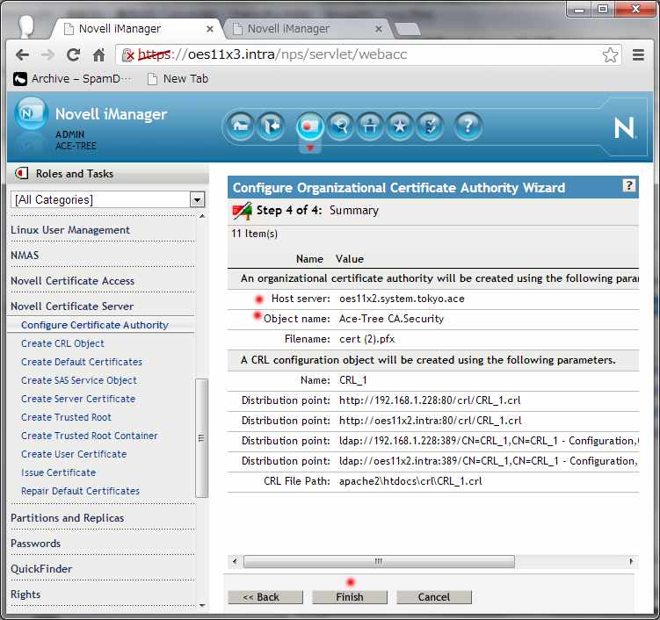Viewport: 660px width, 620px height.
Task: Close the first Novell iManager tab
Action: [210, 29]
